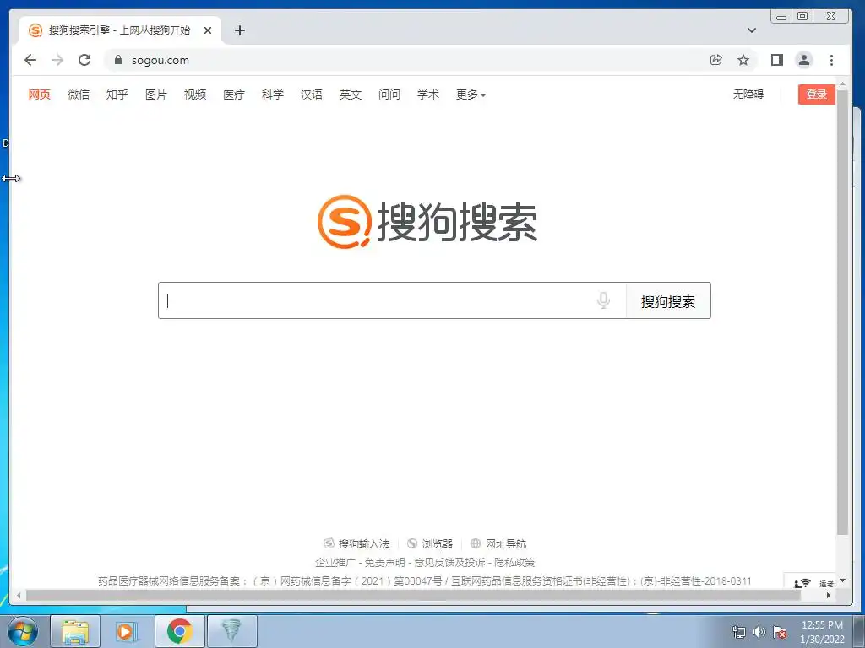865x648 pixels.
Task: Open the Chrome profile avatar
Action: (x=804, y=60)
